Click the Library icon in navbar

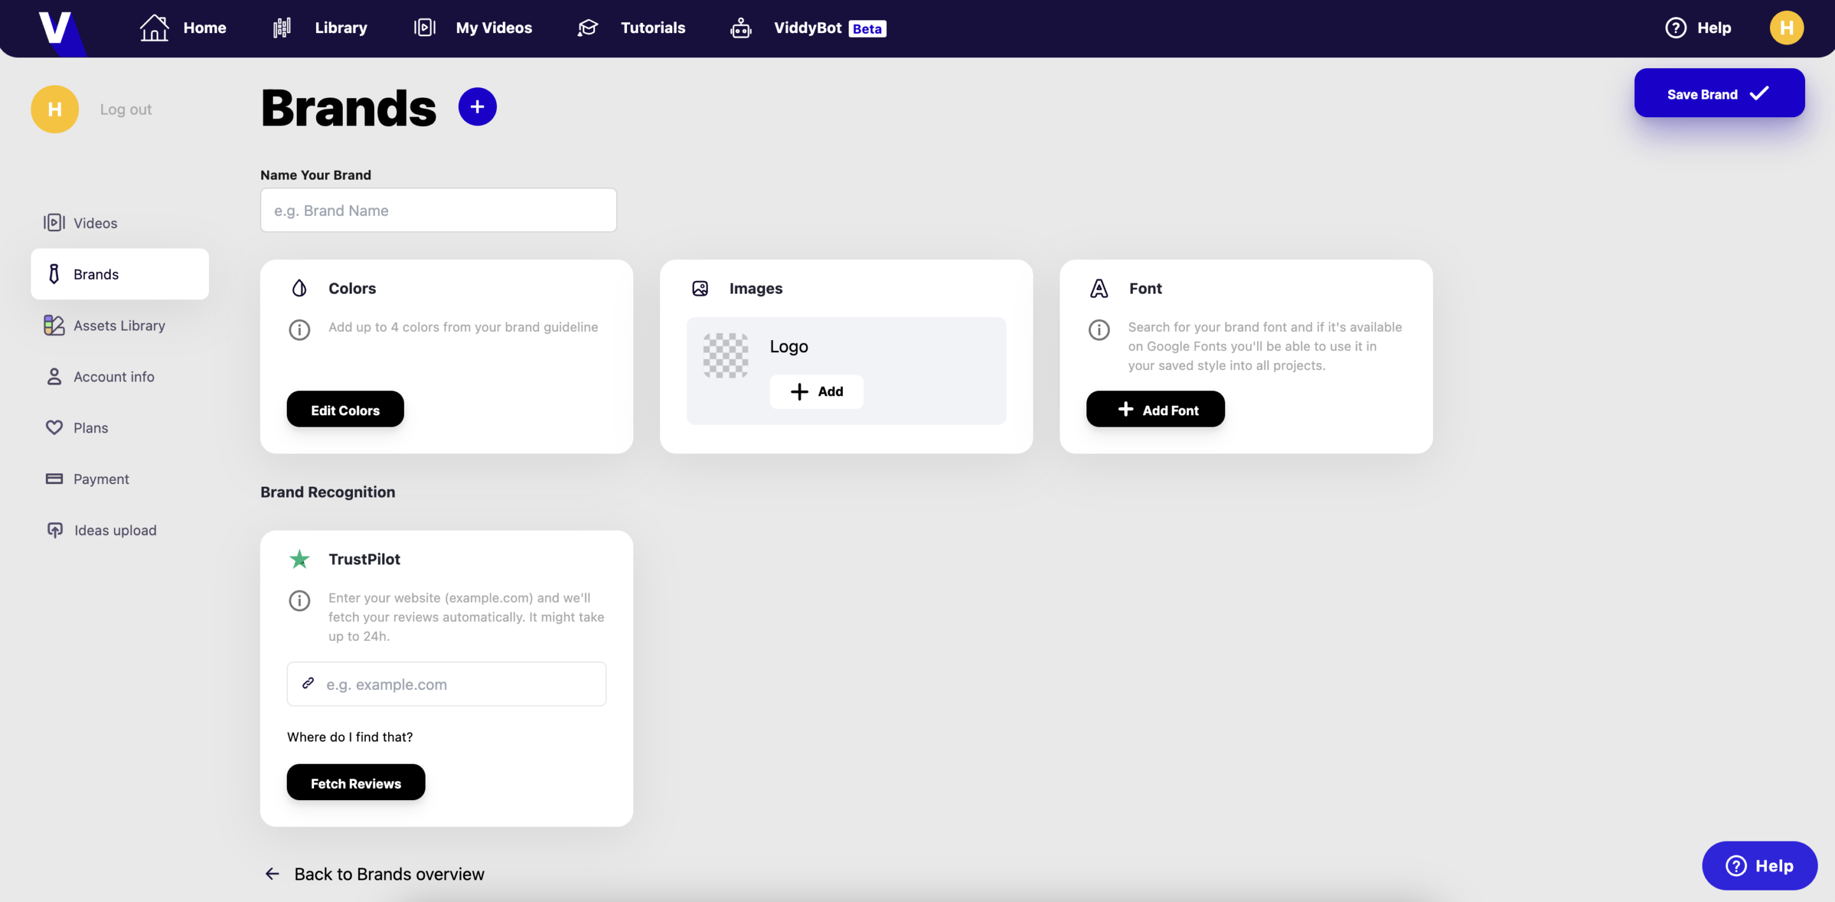coord(282,28)
